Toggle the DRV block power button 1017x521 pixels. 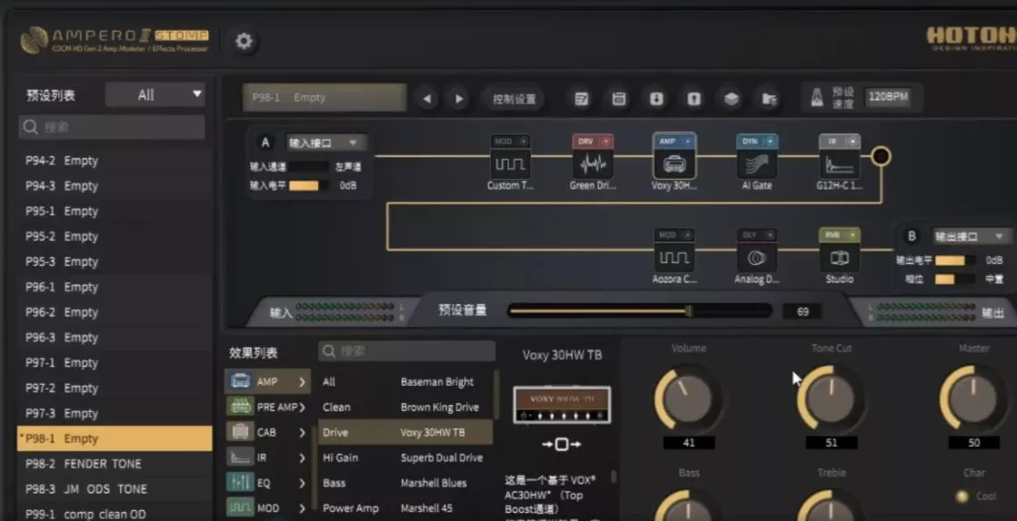[x=605, y=142]
